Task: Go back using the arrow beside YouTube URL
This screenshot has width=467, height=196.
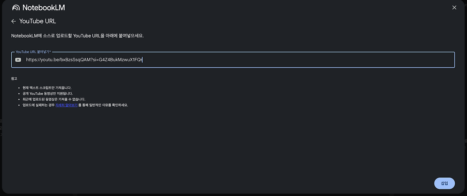Action: pyautogui.click(x=13, y=21)
